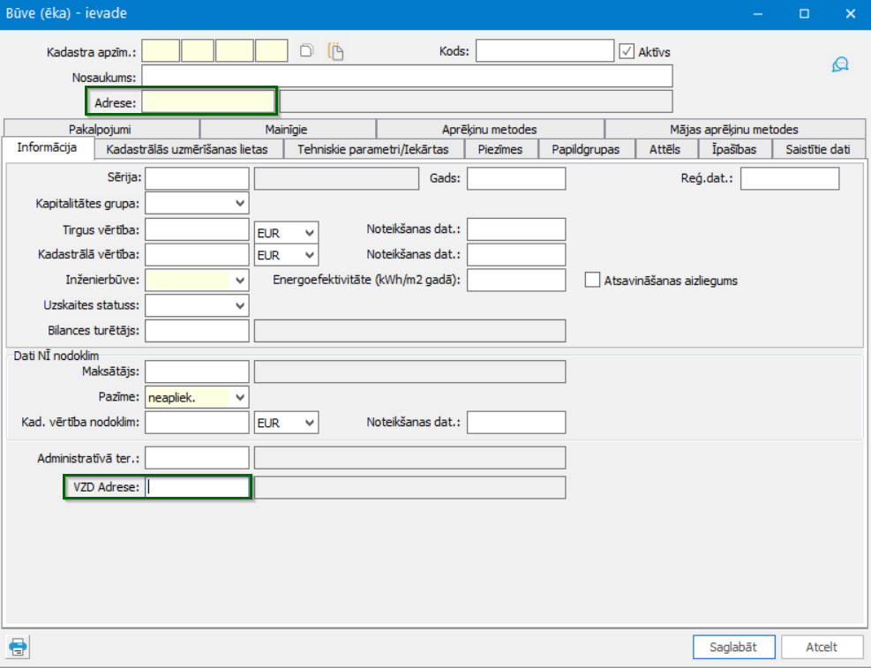Viewport: 871px width, 668px height.
Task: Toggle the Aktīvs checkbox
Action: [627, 52]
